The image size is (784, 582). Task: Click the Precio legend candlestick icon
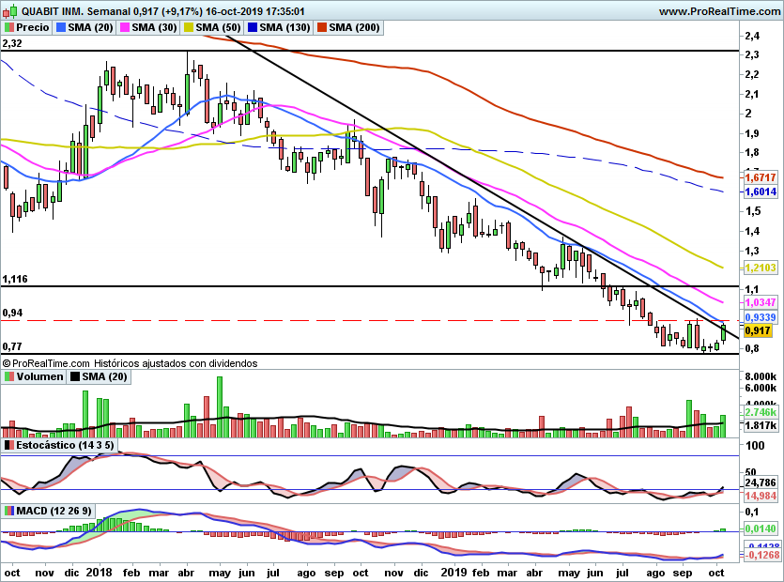(9, 27)
